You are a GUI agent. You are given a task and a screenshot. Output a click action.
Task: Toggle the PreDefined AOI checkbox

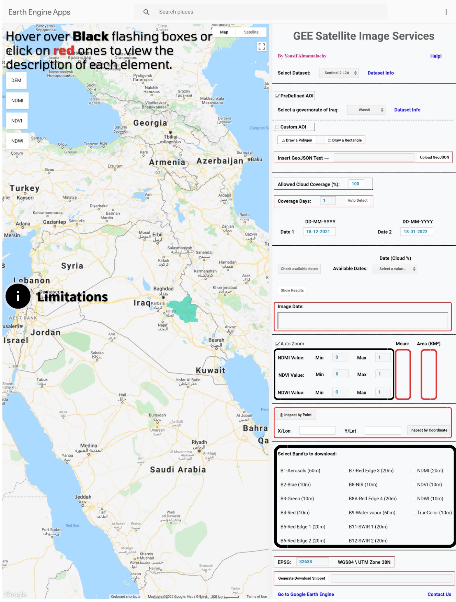click(x=278, y=96)
